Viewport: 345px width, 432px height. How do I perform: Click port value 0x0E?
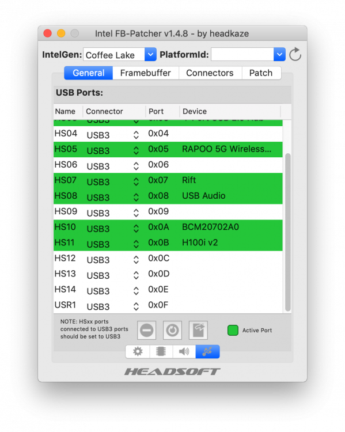(x=158, y=289)
